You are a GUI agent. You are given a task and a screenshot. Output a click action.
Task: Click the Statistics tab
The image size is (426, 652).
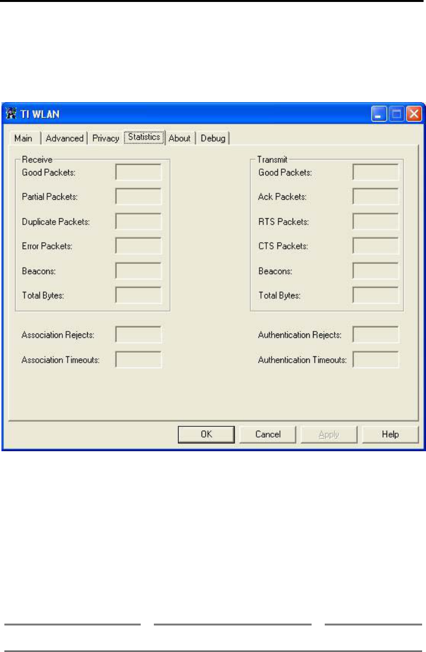(144, 137)
